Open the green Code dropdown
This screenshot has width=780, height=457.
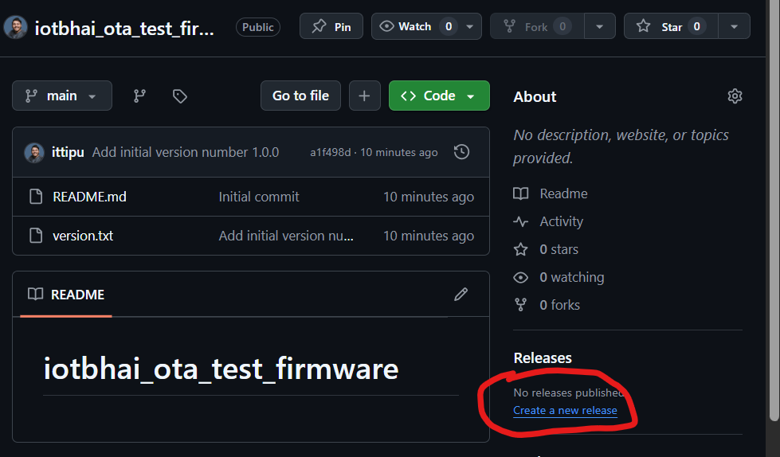[438, 96]
